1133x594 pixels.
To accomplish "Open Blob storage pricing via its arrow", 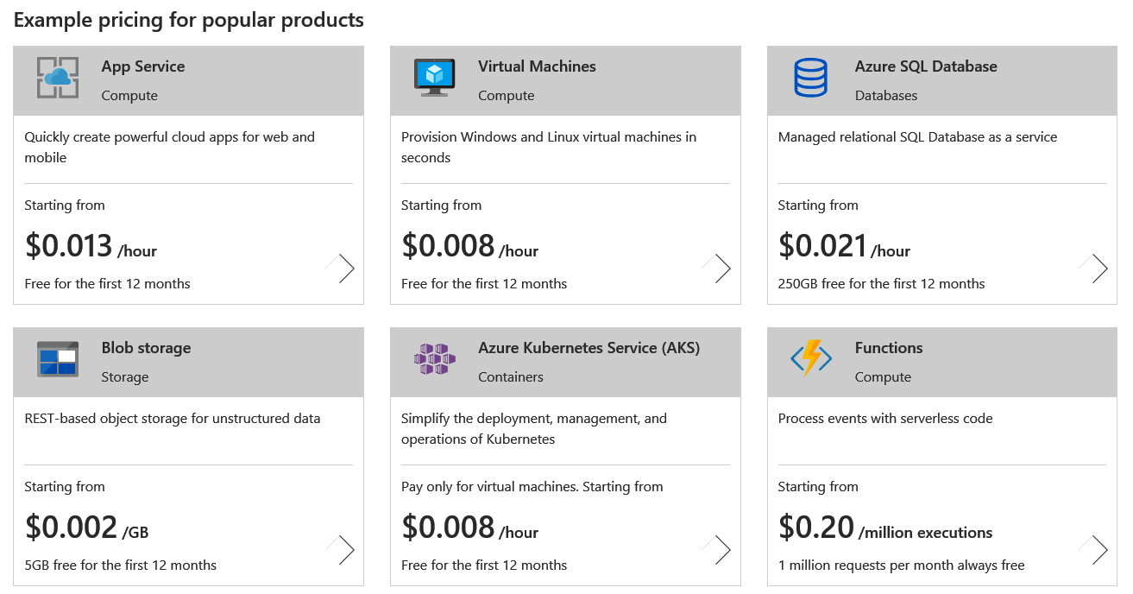I will (340, 550).
